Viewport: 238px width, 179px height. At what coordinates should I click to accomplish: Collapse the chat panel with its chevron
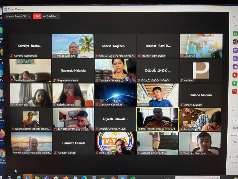click(x=233, y=110)
